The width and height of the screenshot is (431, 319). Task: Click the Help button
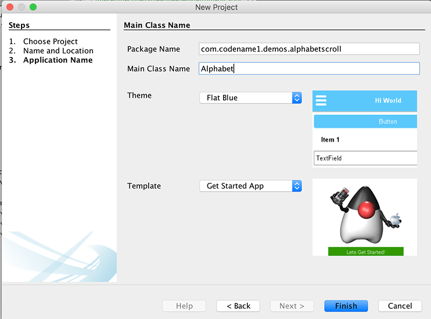tap(184, 306)
